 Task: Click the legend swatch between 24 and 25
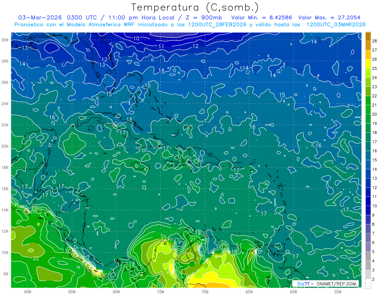coord(368,73)
